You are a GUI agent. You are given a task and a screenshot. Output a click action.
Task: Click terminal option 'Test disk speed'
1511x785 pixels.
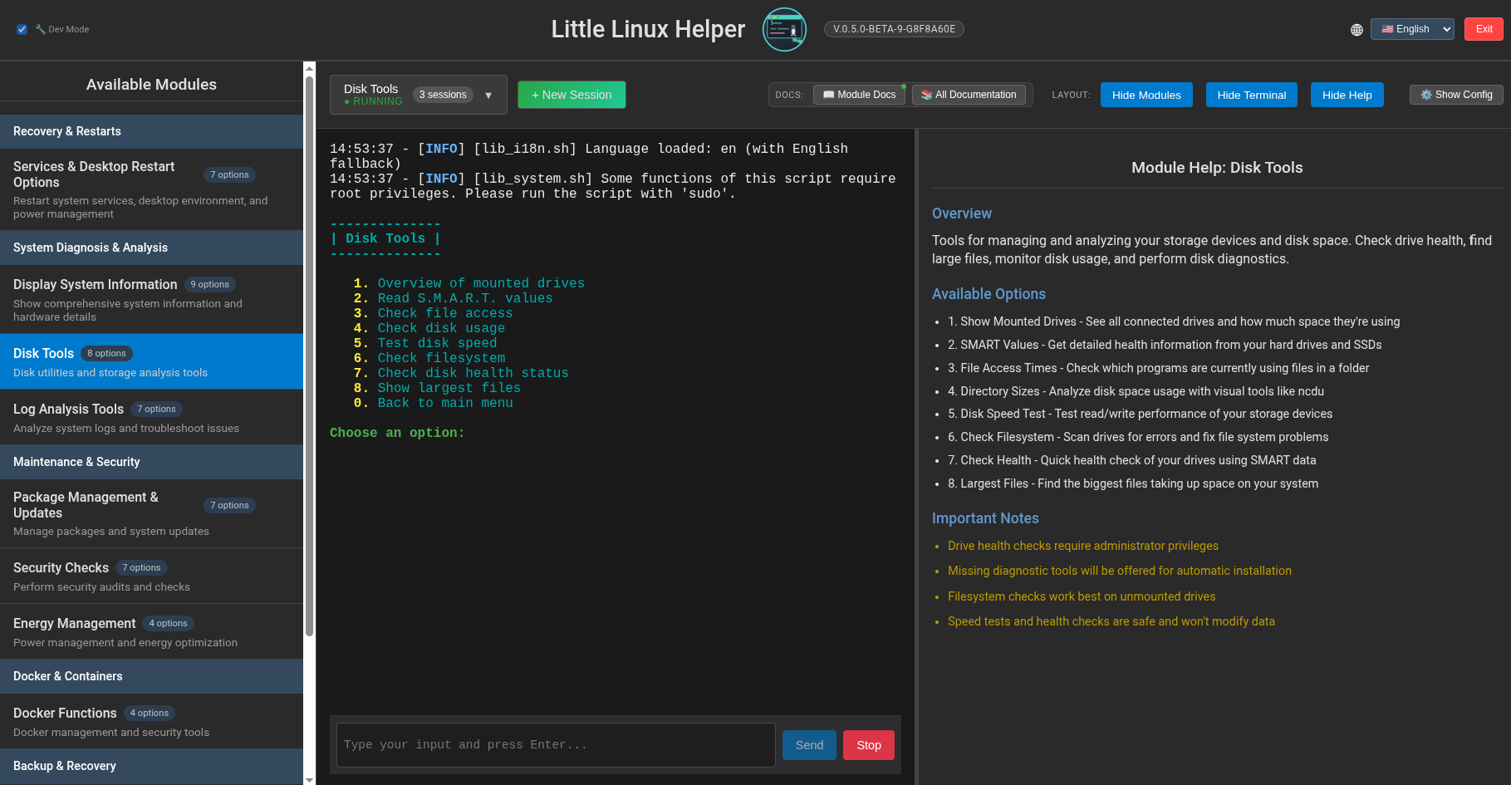point(438,343)
